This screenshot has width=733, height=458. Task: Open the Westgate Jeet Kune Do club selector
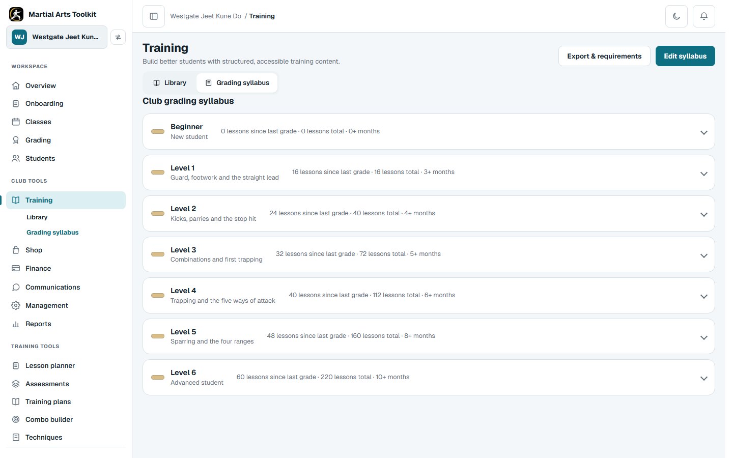tap(57, 37)
